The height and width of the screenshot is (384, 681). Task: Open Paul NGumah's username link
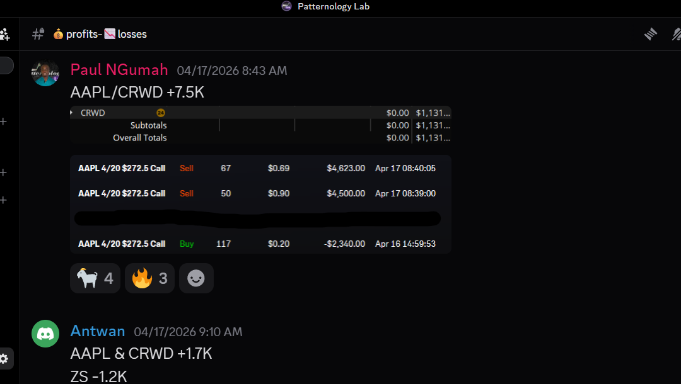119,70
